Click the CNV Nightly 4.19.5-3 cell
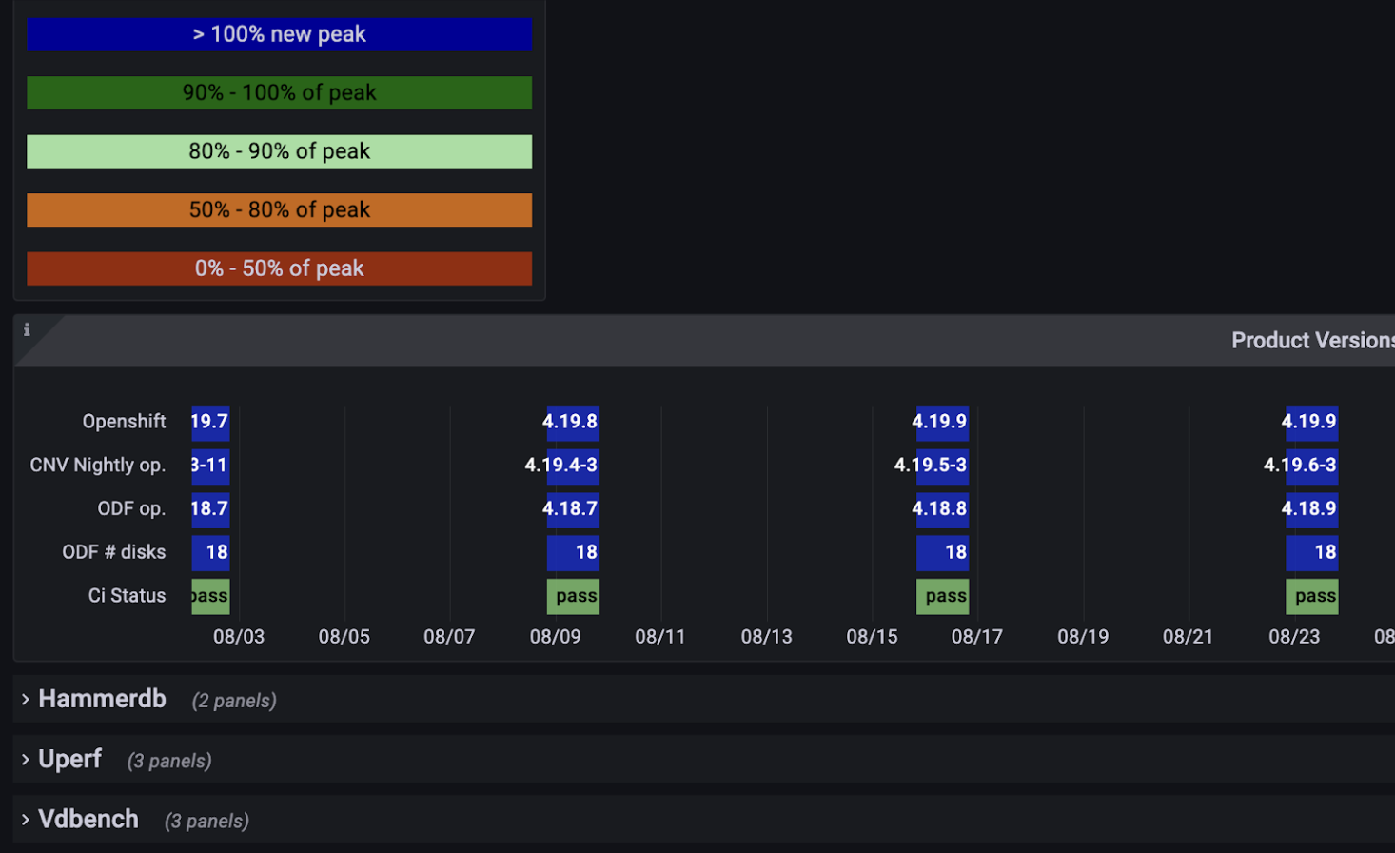 coord(941,466)
